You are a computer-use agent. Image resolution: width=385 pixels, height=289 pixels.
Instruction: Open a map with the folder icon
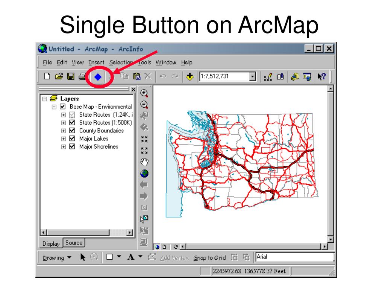pos(59,76)
